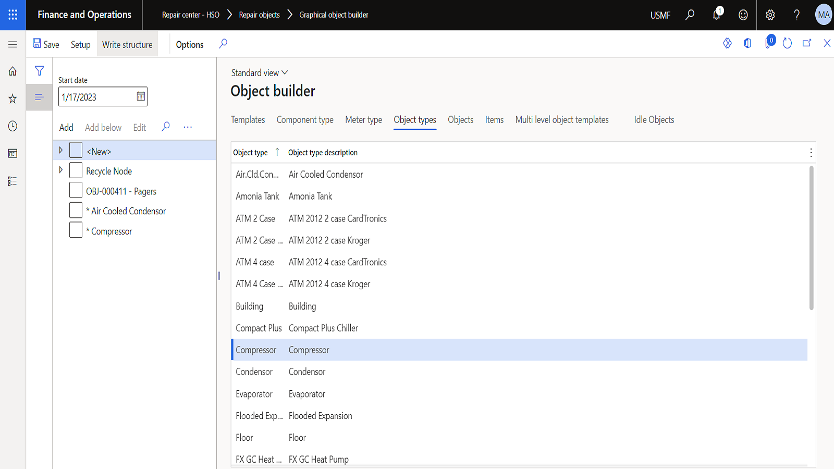Select the Air Cooled Condensor checkbox

click(76, 211)
